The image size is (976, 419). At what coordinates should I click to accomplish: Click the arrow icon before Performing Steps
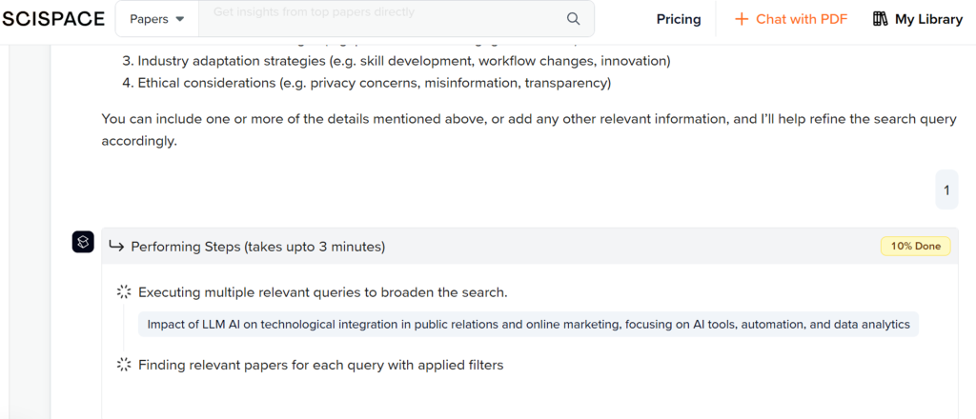click(117, 247)
